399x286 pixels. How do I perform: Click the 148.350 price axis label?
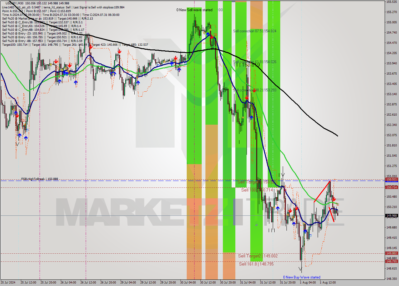[x=392, y=279]
